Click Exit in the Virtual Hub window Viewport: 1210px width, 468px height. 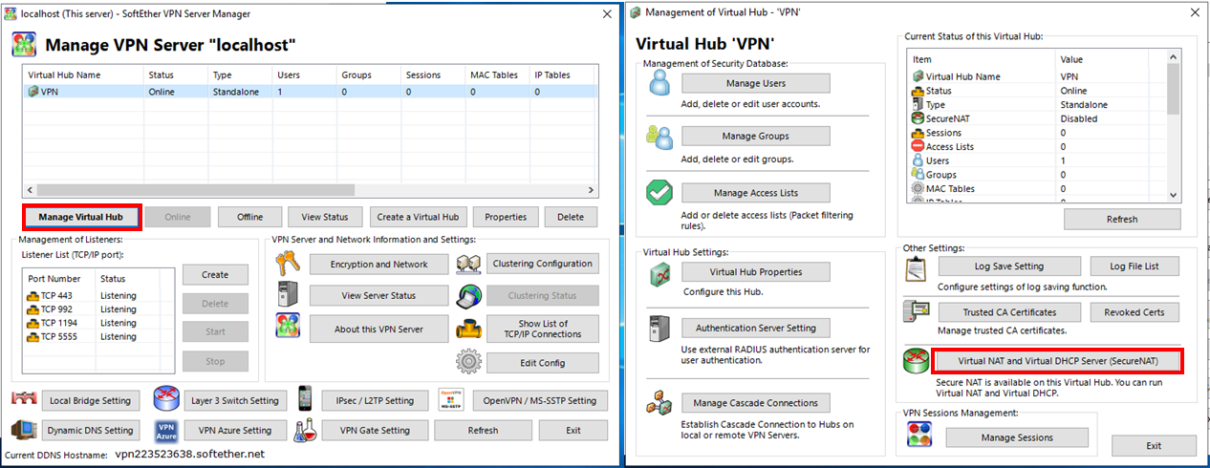[x=1154, y=445]
